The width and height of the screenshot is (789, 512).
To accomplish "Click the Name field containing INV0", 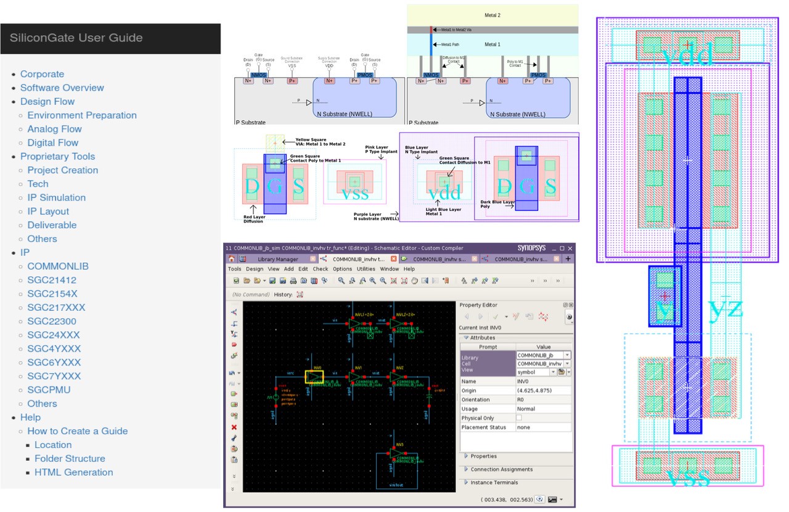I will pyautogui.click(x=543, y=381).
